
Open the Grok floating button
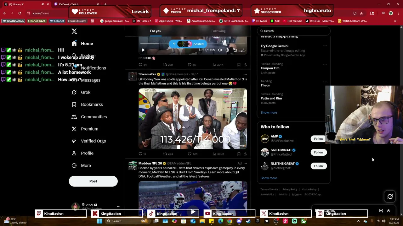click(x=390, y=196)
